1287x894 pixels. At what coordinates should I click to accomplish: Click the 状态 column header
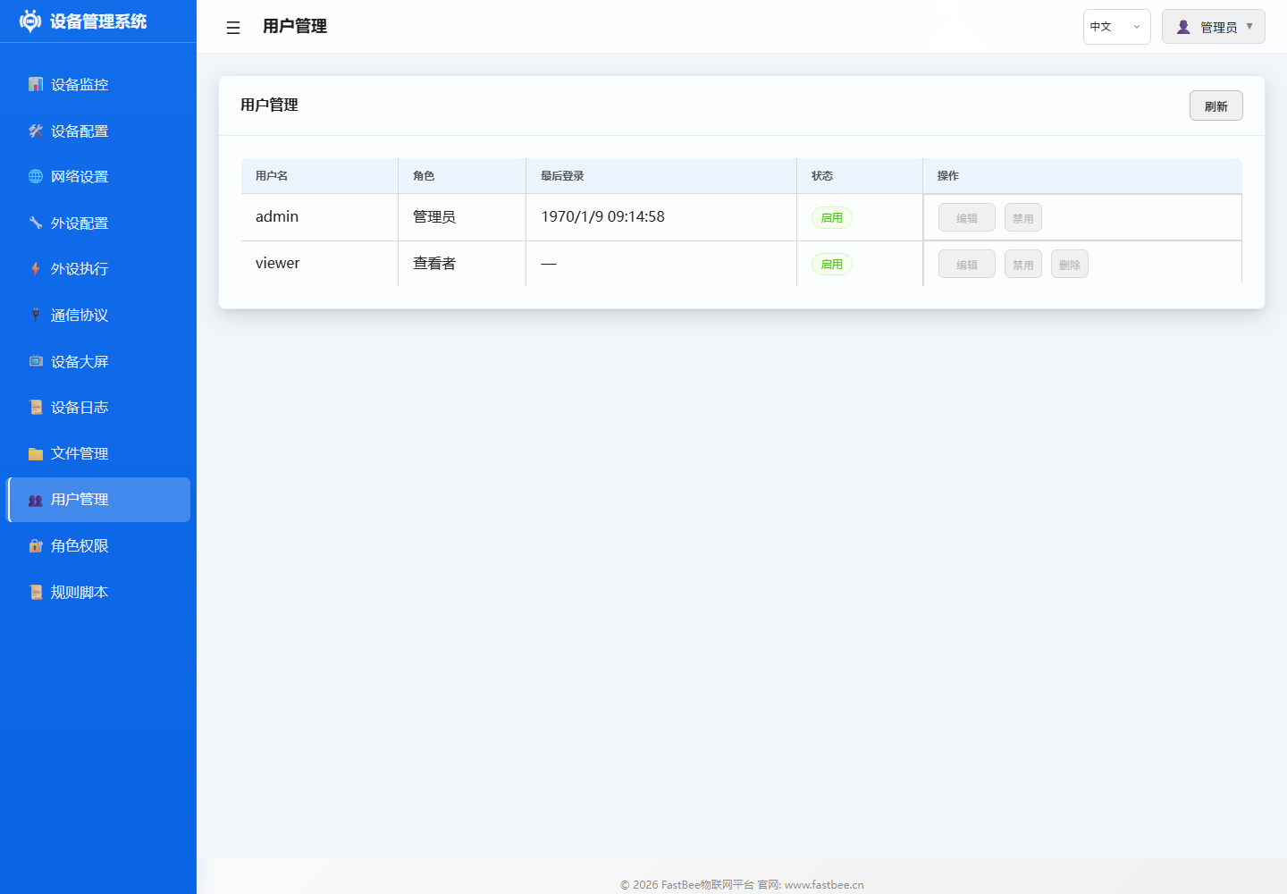coord(860,176)
